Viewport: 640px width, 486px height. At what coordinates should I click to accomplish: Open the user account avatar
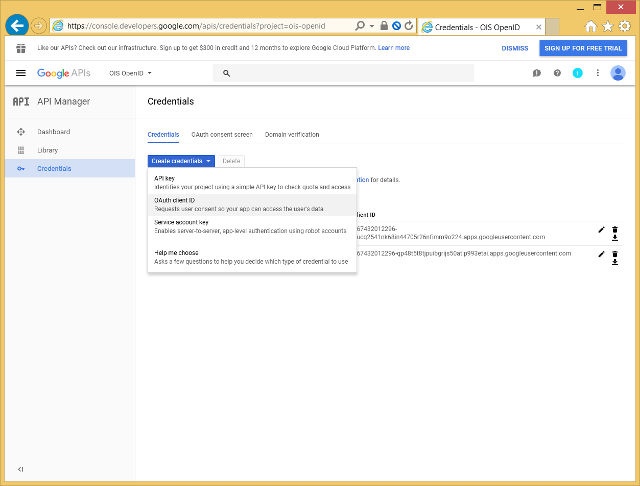pos(618,73)
